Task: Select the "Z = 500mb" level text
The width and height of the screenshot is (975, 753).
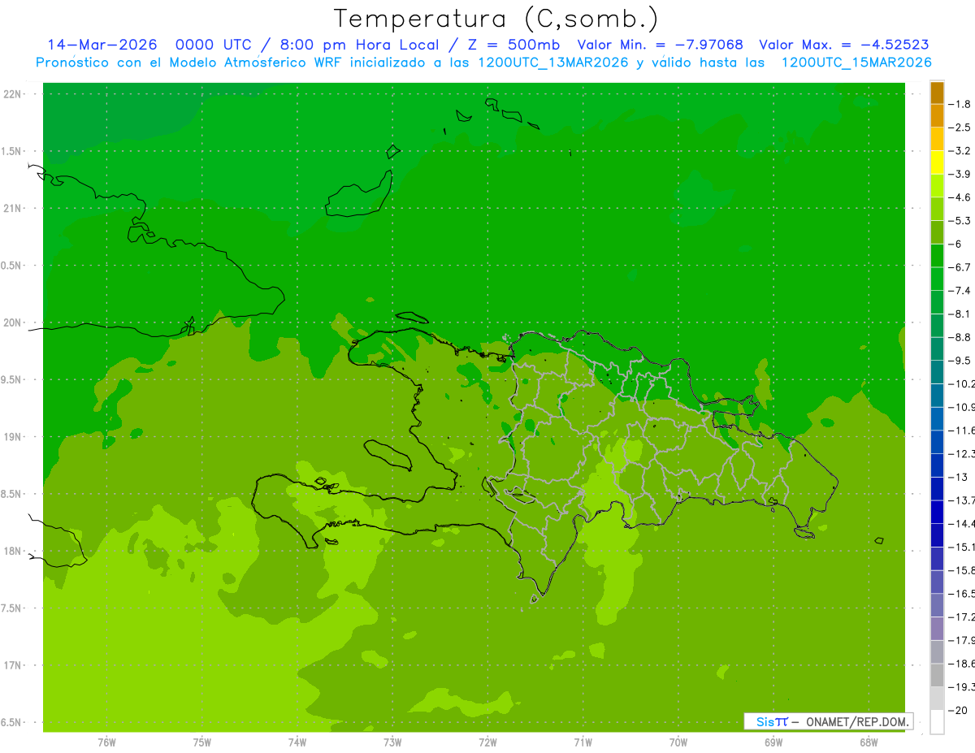Action: pos(512,45)
